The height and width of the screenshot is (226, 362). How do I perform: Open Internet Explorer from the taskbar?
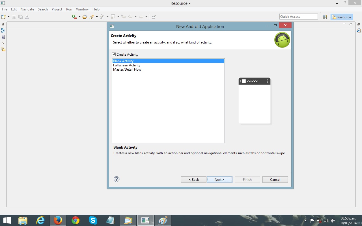pyautogui.click(x=40, y=220)
